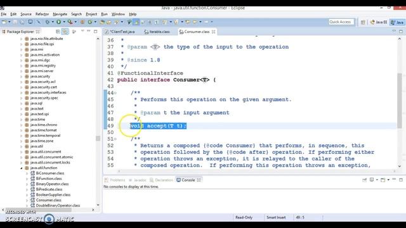Switch to the Java EE perspective
Viewport: 406px width, 228px height.
(379, 23)
